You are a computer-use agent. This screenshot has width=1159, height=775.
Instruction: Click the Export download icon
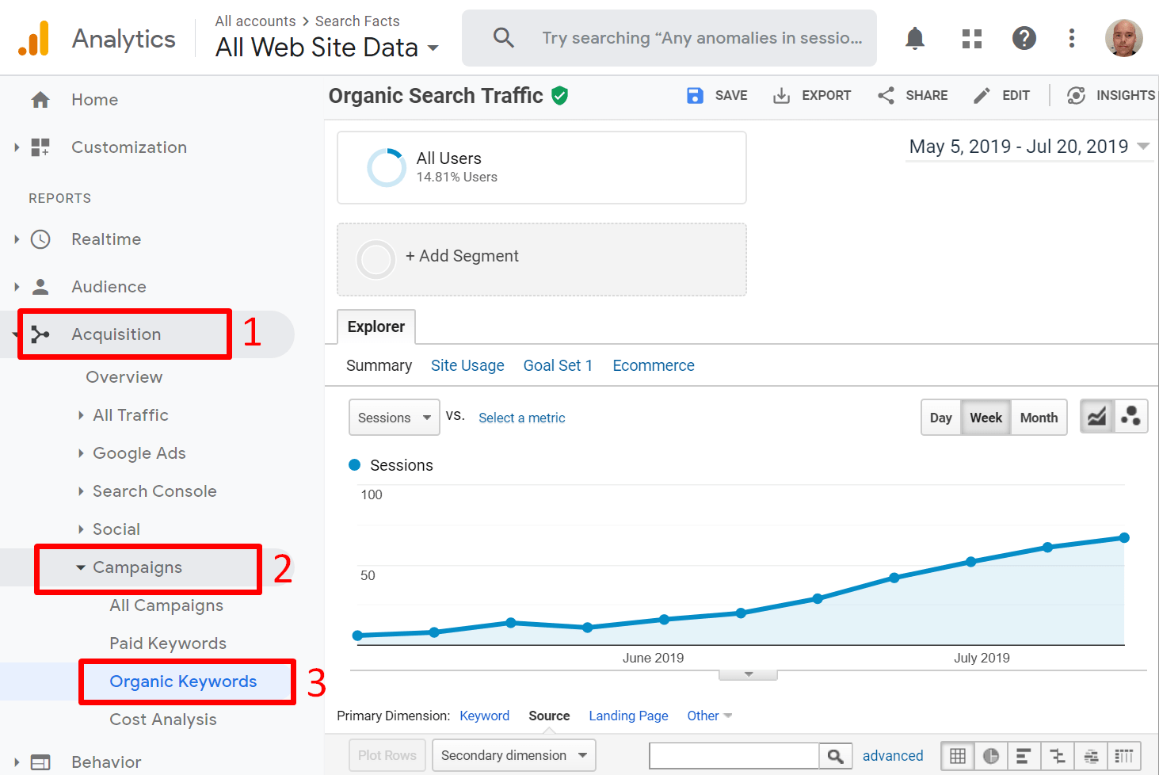pyautogui.click(x=781, y=96)
